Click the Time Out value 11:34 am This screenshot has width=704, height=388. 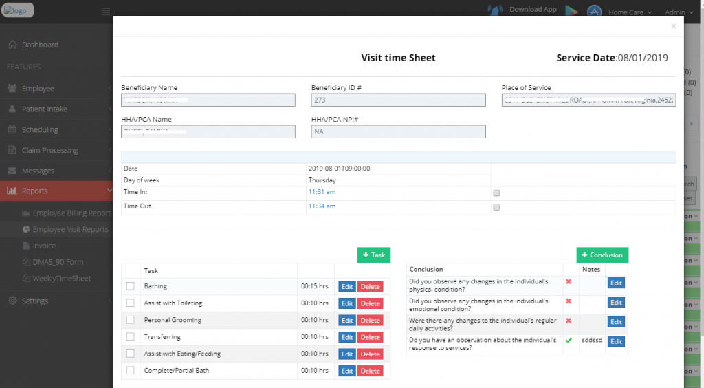coord(322,206)
